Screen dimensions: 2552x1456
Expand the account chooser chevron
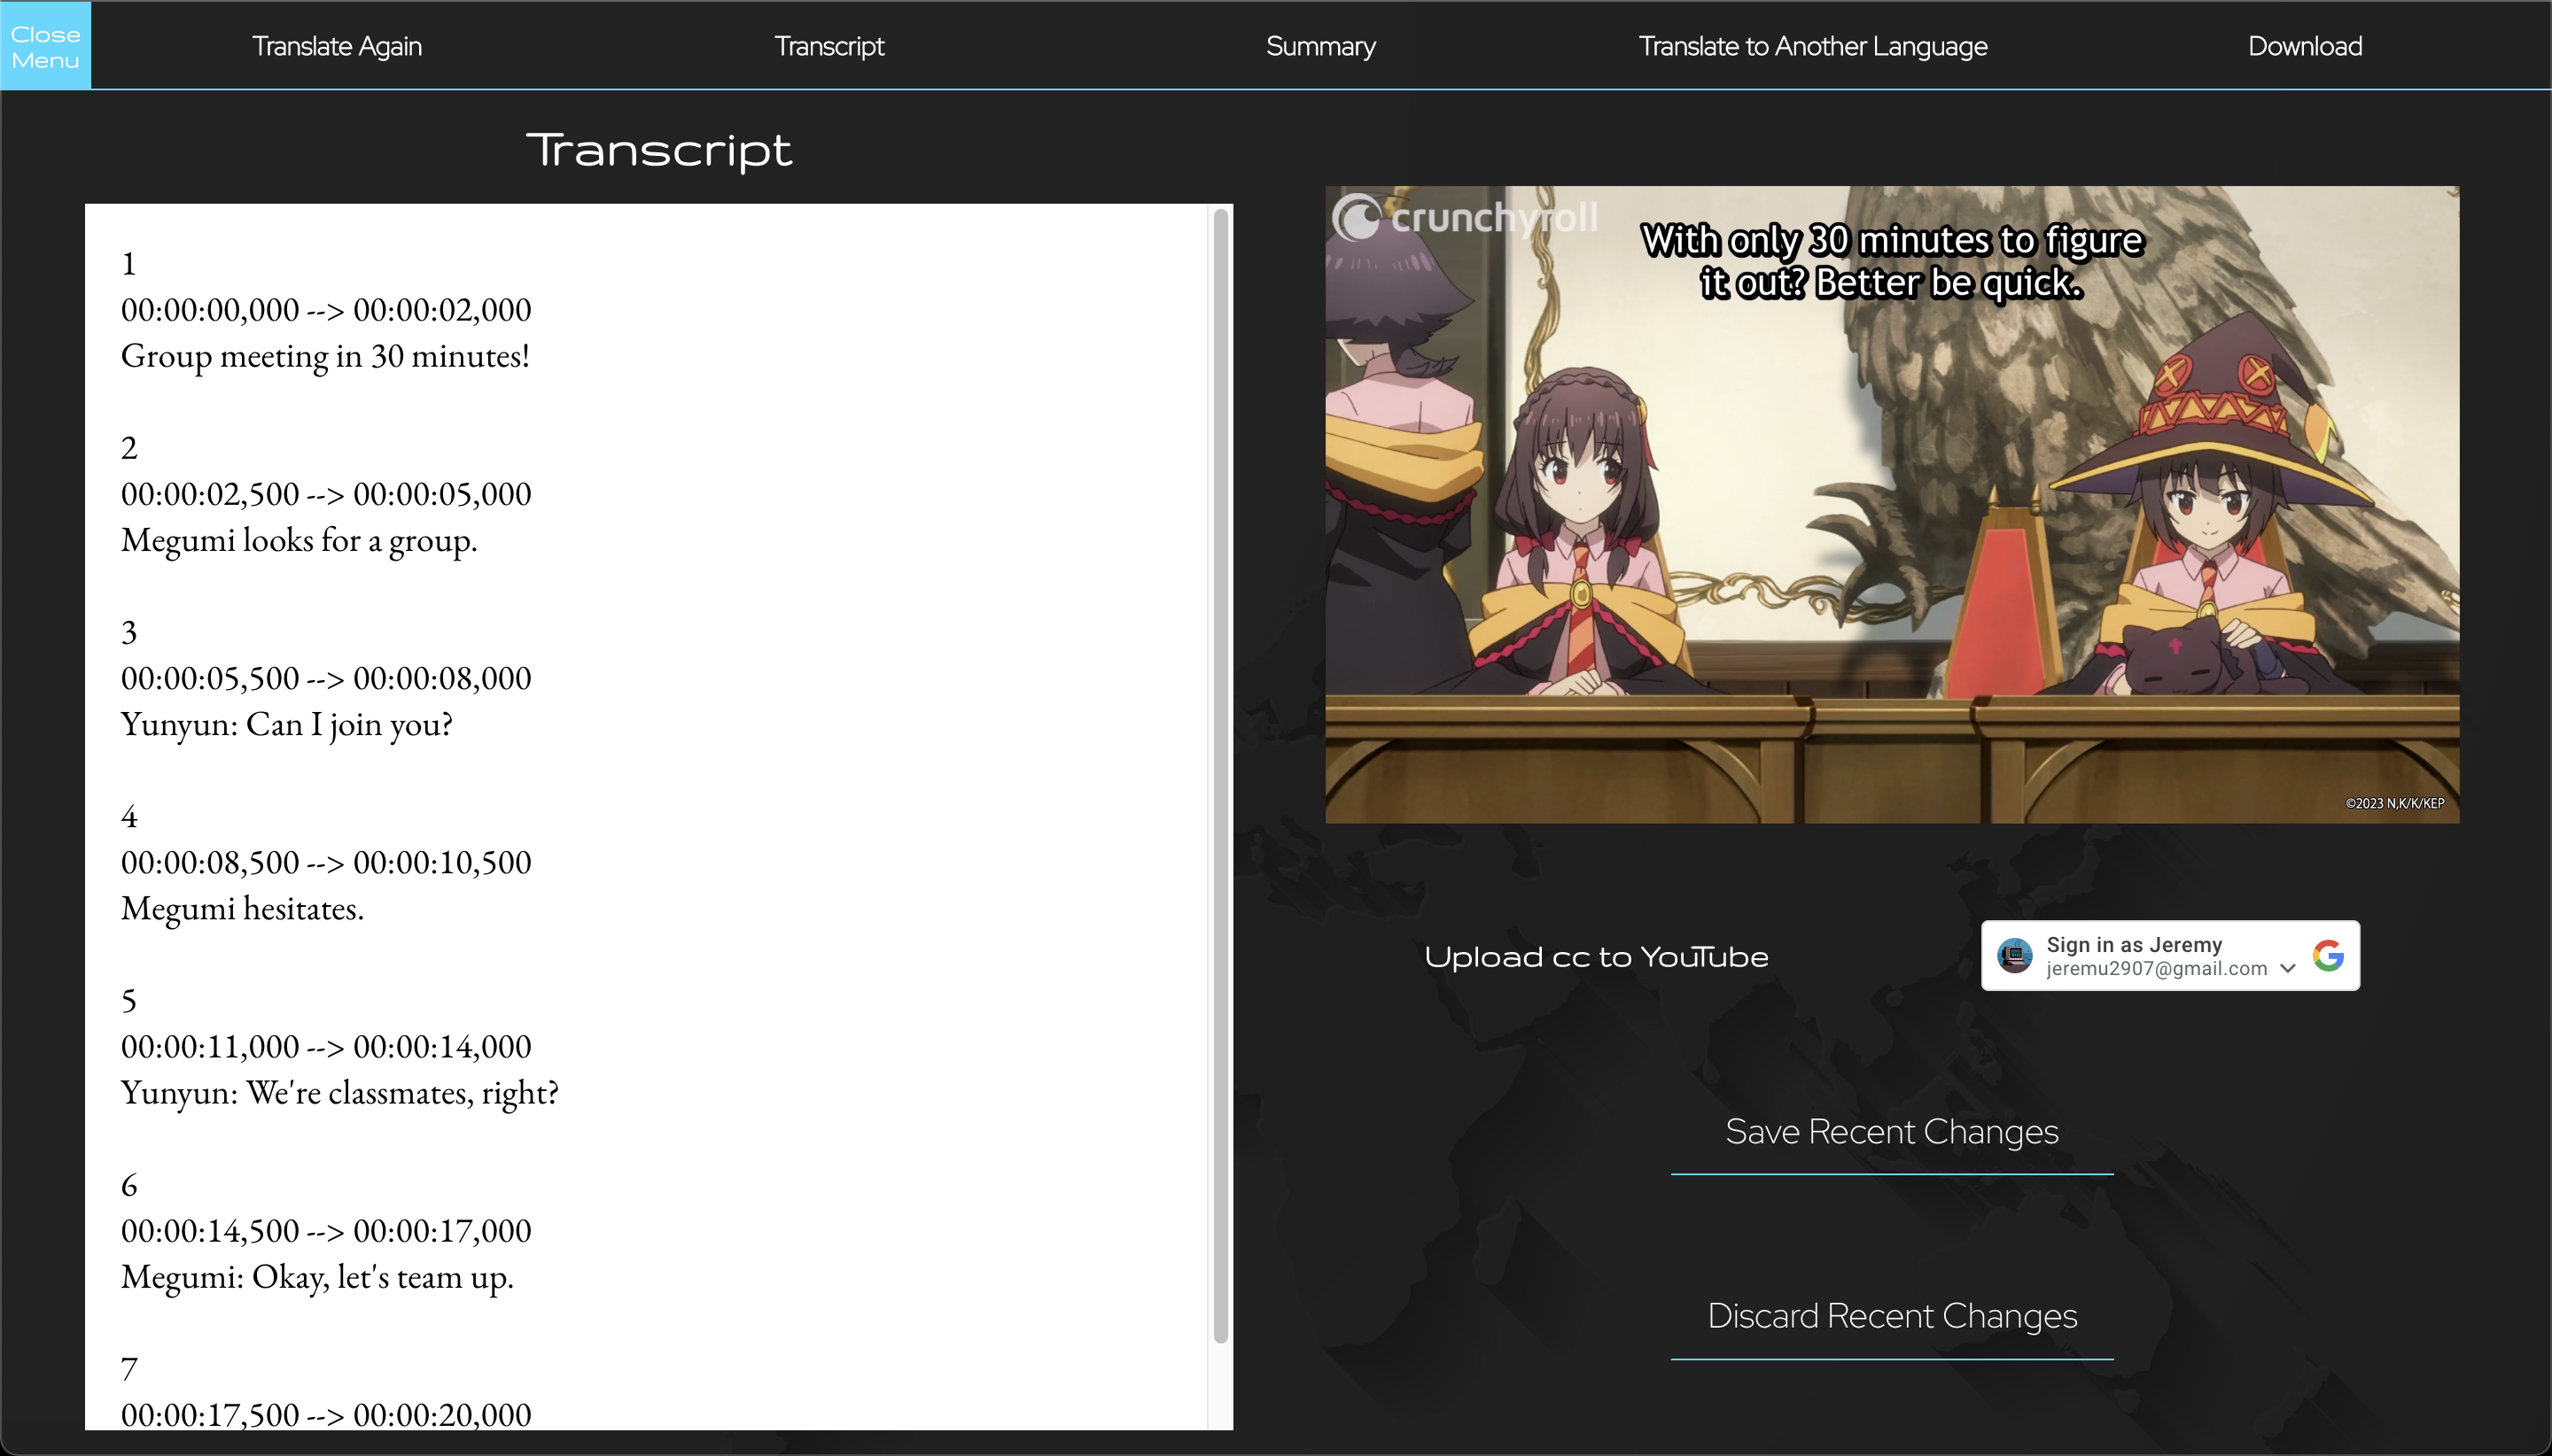point(2286,968)
